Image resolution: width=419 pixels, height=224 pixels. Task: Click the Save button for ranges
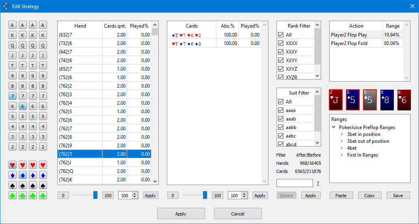pyautogui.click(x=397, y=196)
